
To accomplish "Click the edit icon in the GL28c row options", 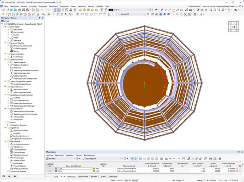I will 240,169.
